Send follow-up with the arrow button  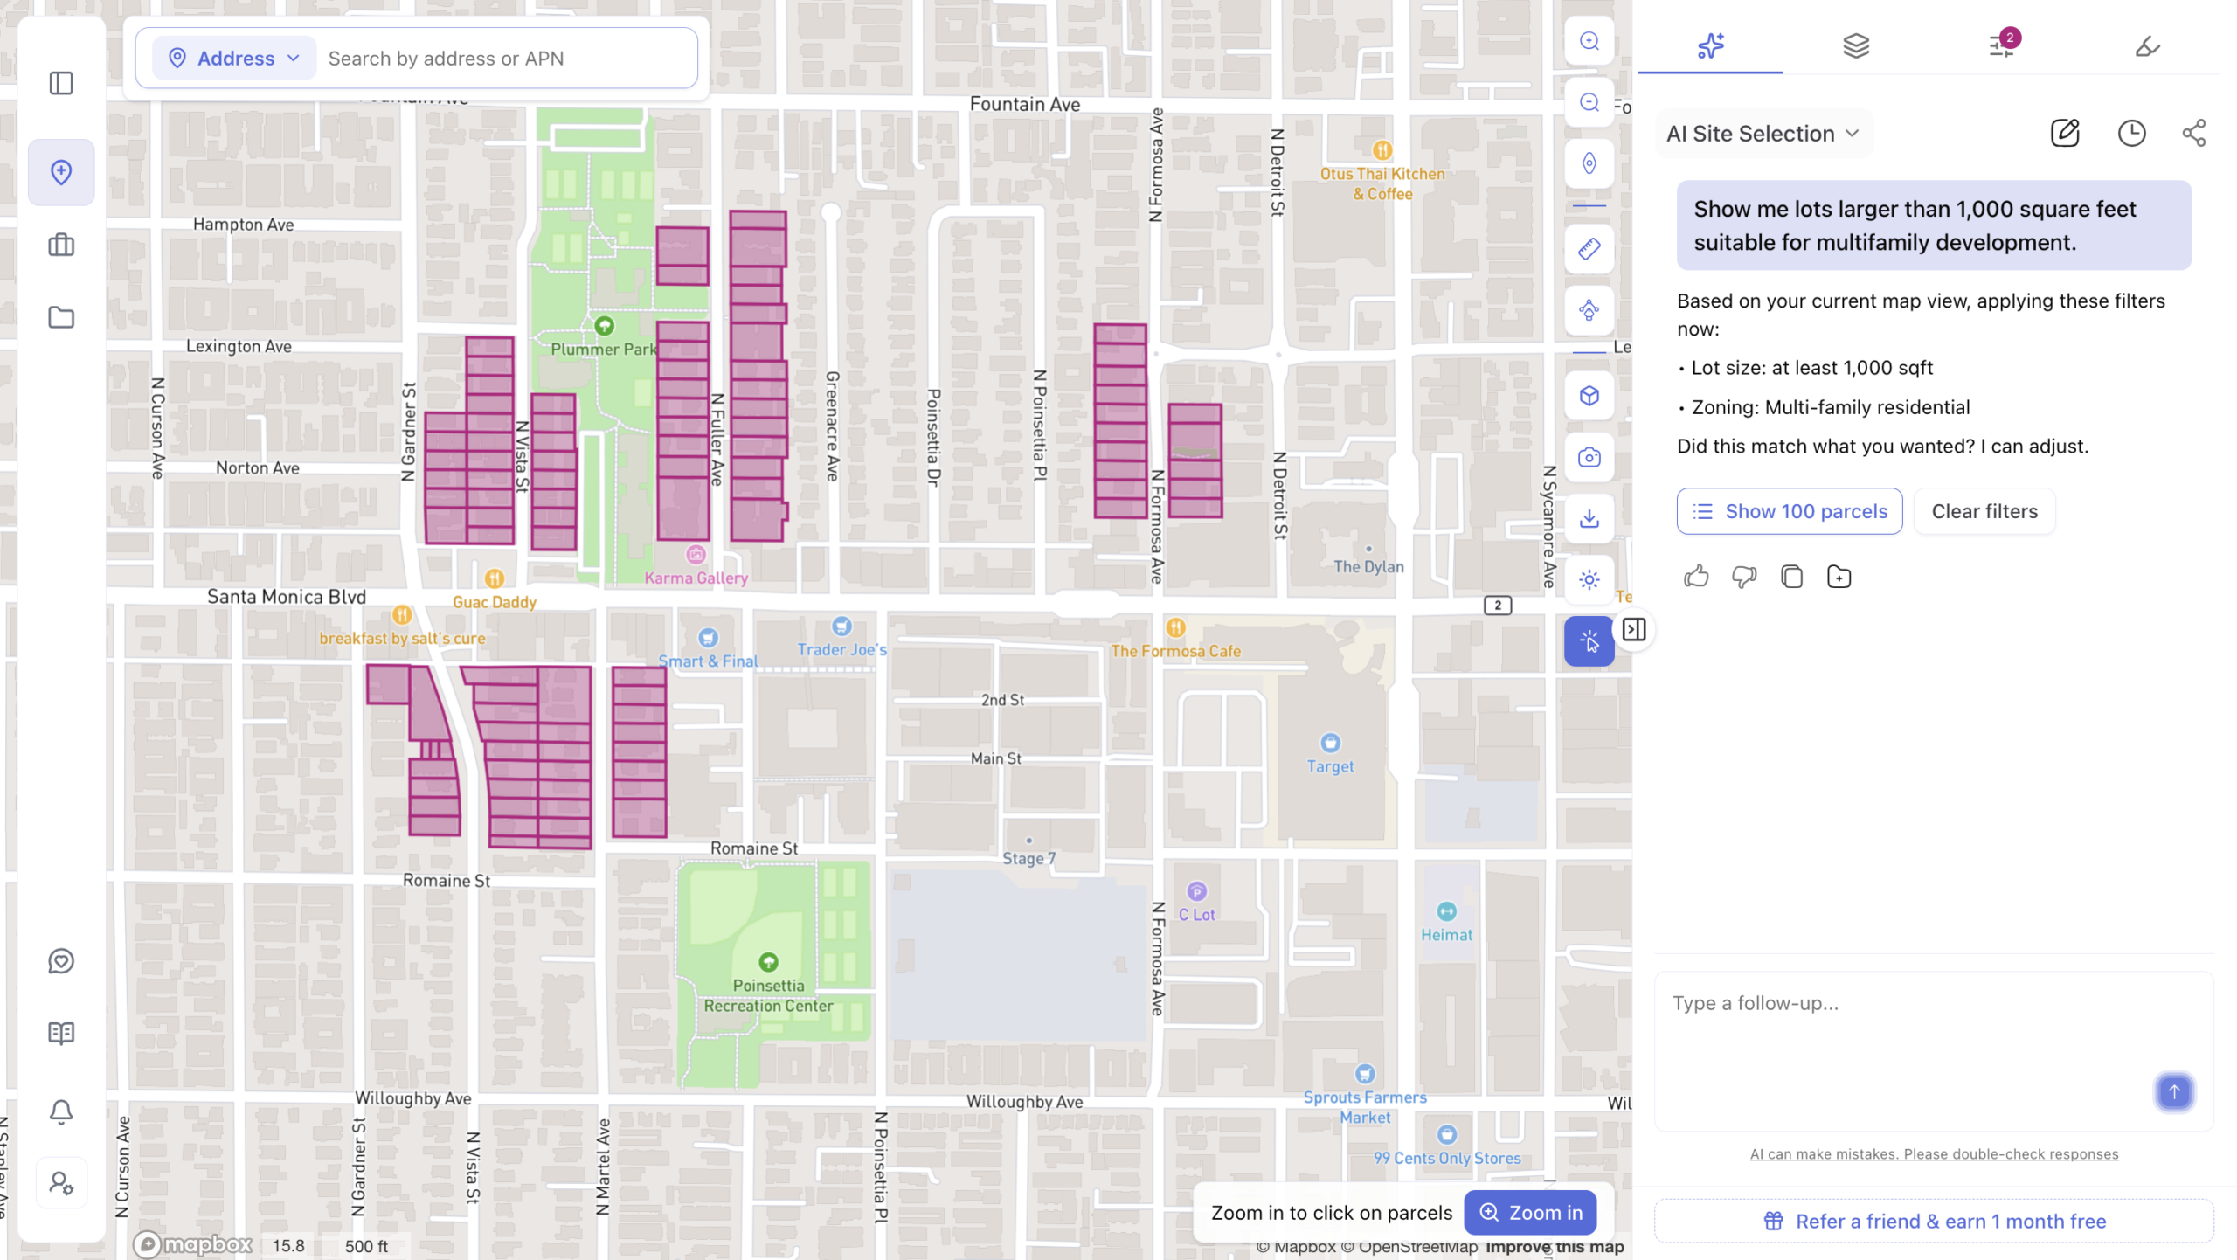(x=2174, y=1092)
